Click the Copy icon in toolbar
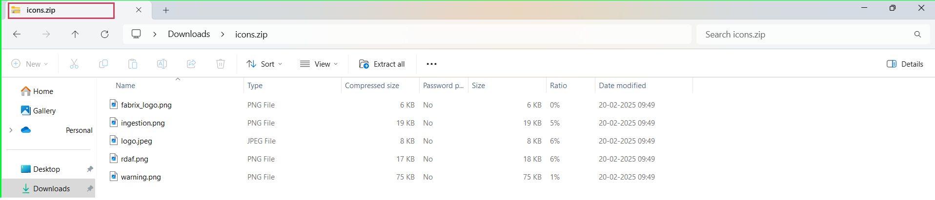935x200 pixels. click(x=103, y=64)
